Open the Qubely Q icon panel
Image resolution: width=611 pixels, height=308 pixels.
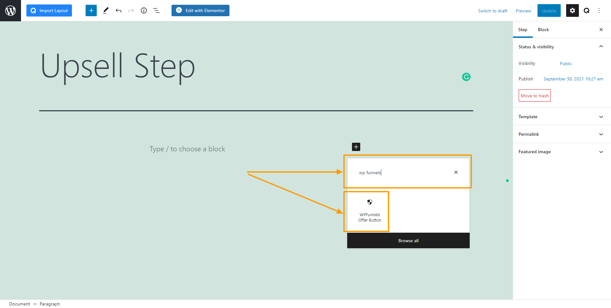pyautogui.click(x=586, y=10)
